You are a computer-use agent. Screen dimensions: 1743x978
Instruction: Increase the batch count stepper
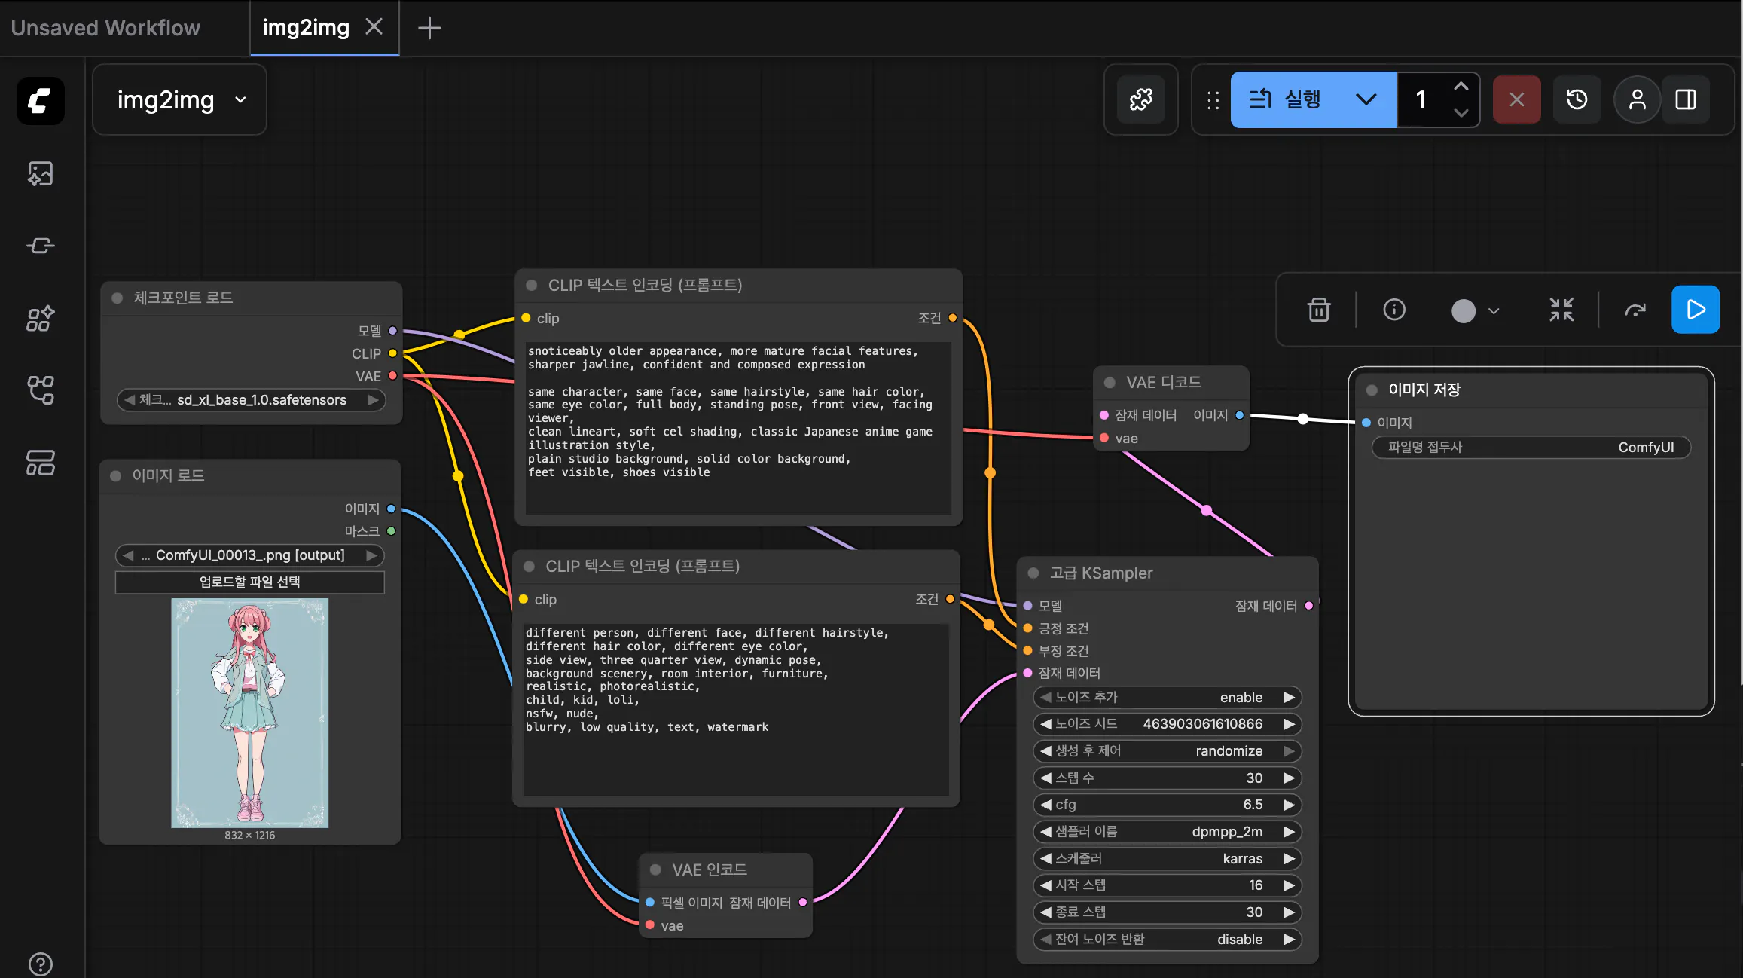(1461, 87)
